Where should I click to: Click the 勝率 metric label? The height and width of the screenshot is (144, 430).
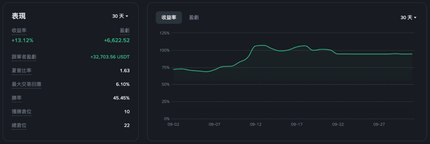[16, 98]
